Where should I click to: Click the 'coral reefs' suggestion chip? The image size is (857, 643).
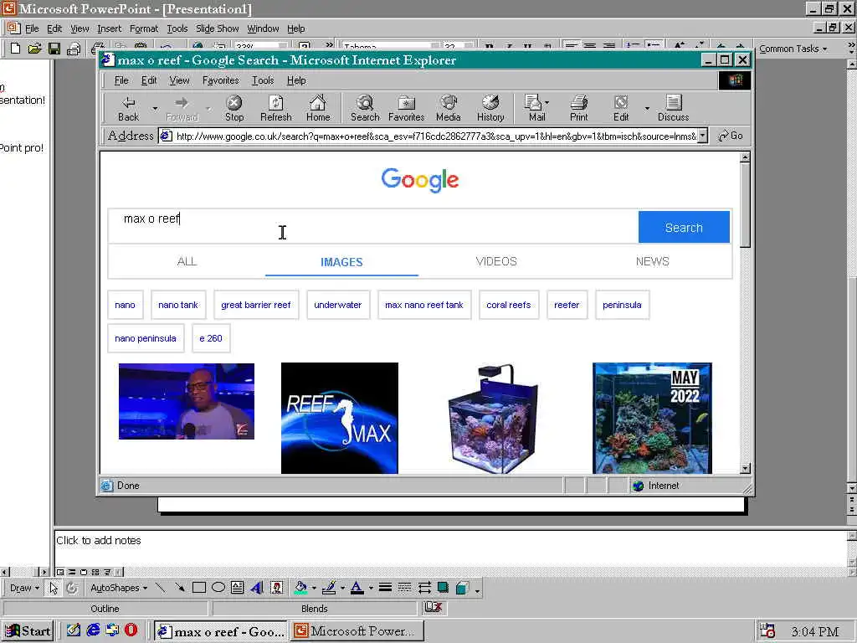(x=508, y=305)
